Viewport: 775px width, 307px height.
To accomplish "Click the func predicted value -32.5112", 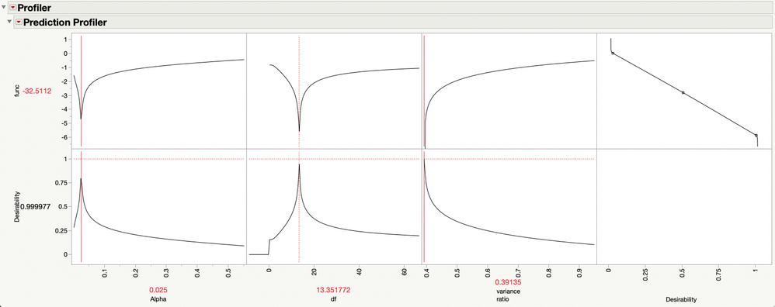I will pos(36,91).
